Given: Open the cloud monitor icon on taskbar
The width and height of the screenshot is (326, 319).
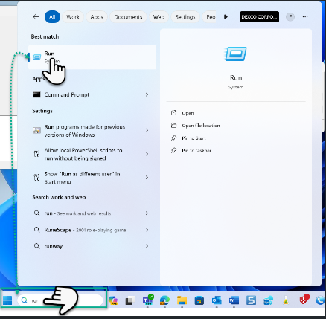Looking at the screenshot, I should [268, 300].
